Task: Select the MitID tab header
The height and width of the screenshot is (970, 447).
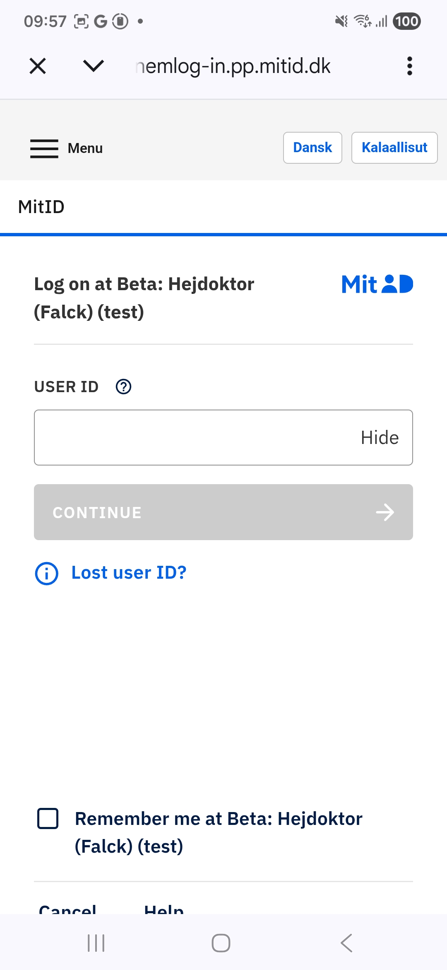Action: click(x=41, y=206)
